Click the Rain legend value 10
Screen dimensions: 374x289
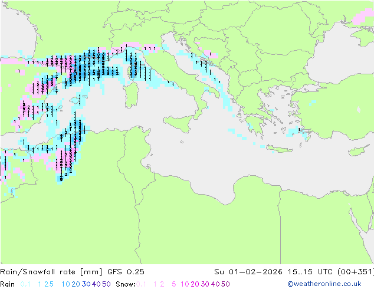tap(66, 284)
